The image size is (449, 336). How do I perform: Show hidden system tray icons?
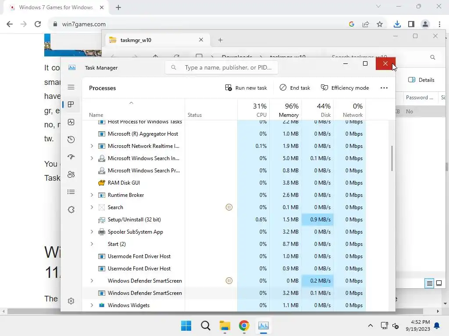[370, 325]
